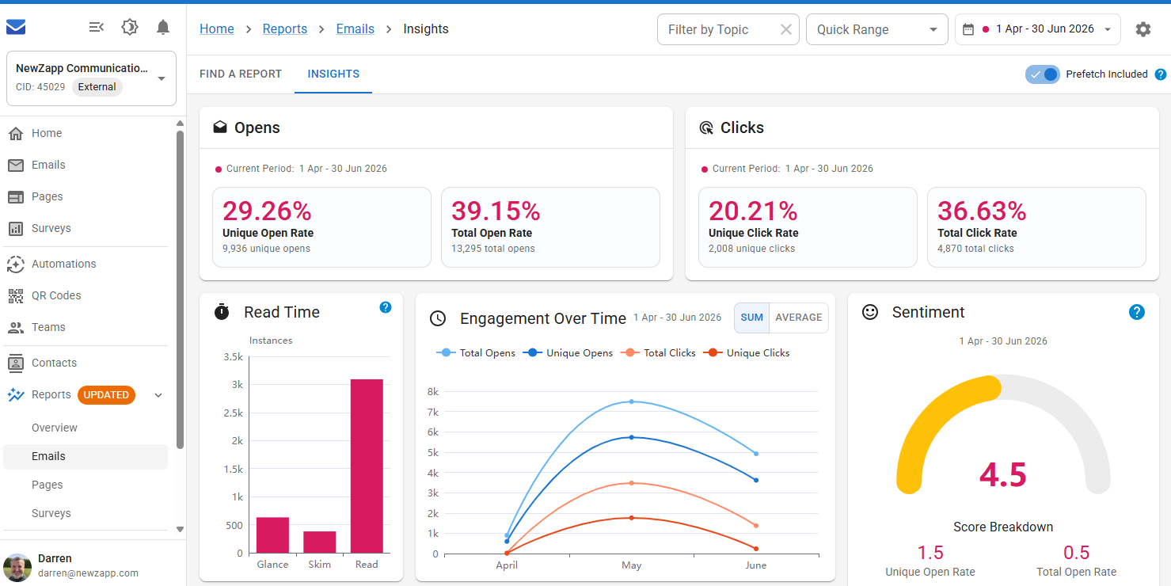Click the Automations icon in the sidebar
The image size is (1171, 586).
pyautogui.click(x=16, y=264)
